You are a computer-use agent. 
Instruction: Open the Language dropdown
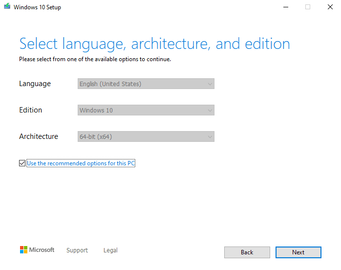click(x=146, y=84)
